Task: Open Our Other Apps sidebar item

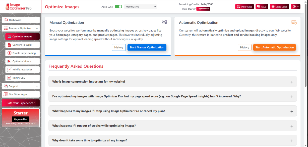Action: pyautogui.click(x=21, y=94)
